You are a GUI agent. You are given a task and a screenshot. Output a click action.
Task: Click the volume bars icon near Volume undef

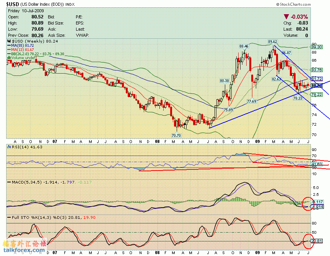pyautogui.click(x=9, y=58)
